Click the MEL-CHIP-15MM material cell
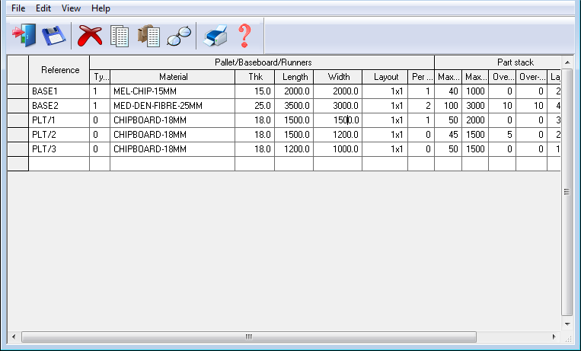 [173, 91]
